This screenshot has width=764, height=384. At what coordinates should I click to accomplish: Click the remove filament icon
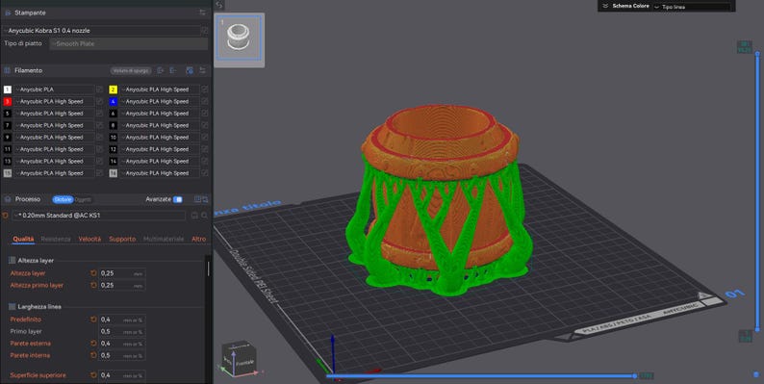[x=173, y=70]
